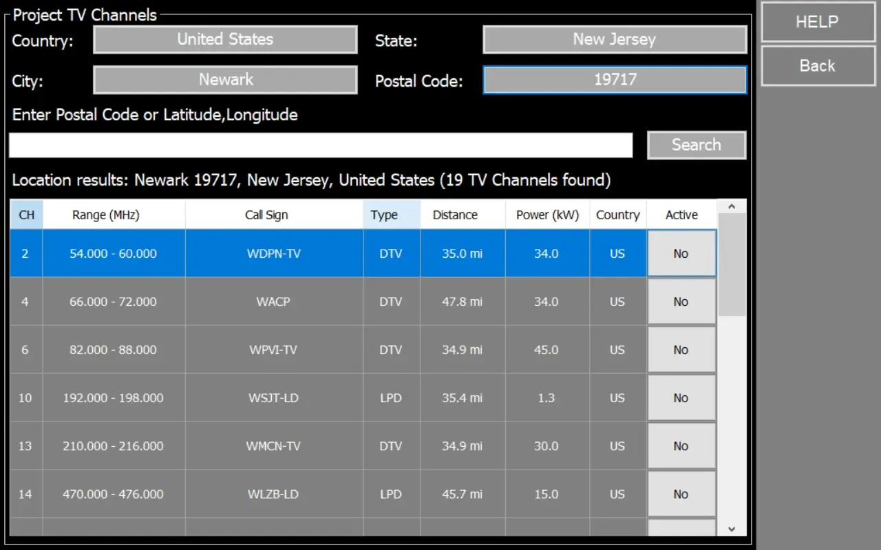Toggle Active status for channel 13 WMCN-TV

681,446
